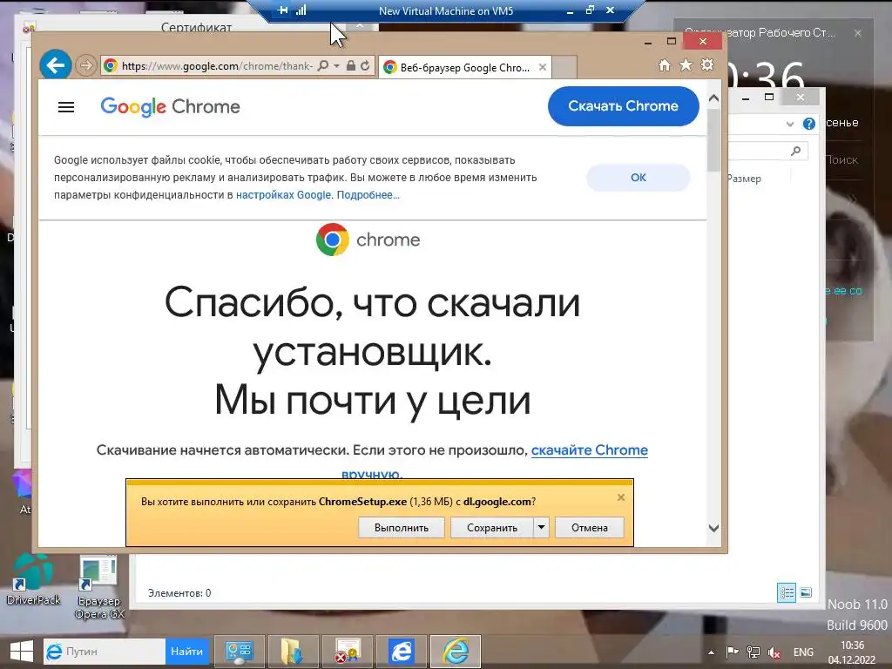This screenshot has height=669, width=892.
Task: Accept cookies with the OK button
Action: point(639,178)
